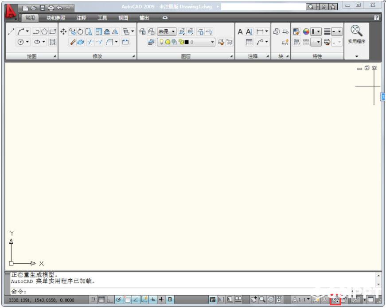Open the AutoCAD application menu logo
Viewport: 386px width, 308px height.
[10, 12]
